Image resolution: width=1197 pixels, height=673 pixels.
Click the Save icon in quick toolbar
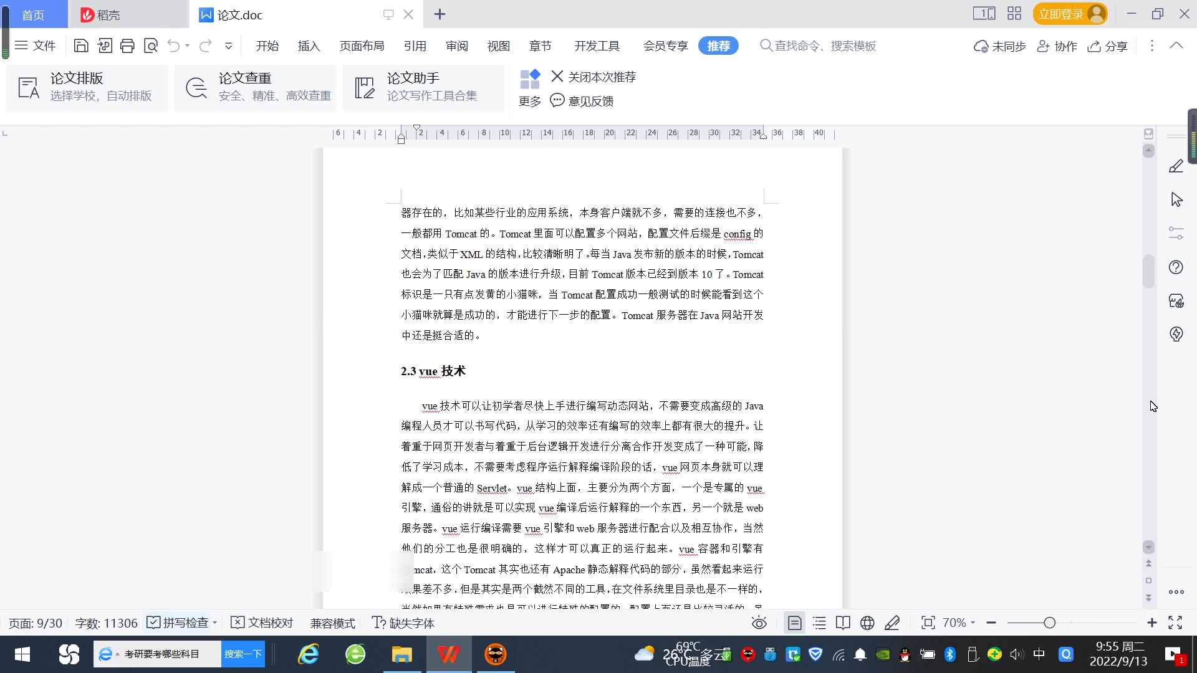(81, 45)
